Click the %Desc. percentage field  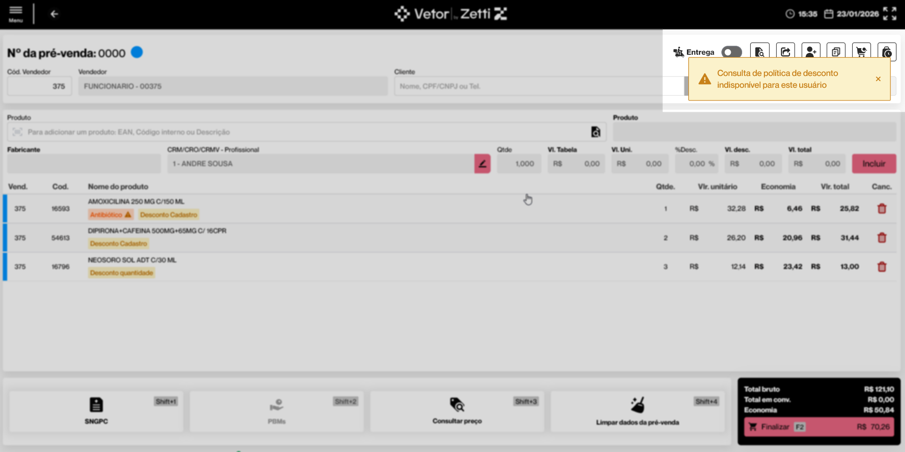[x=697, y=164]
